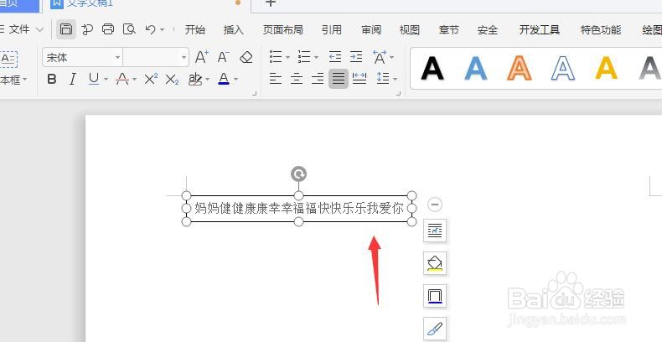Switch to the 开发工具 tab

(539, 29)
